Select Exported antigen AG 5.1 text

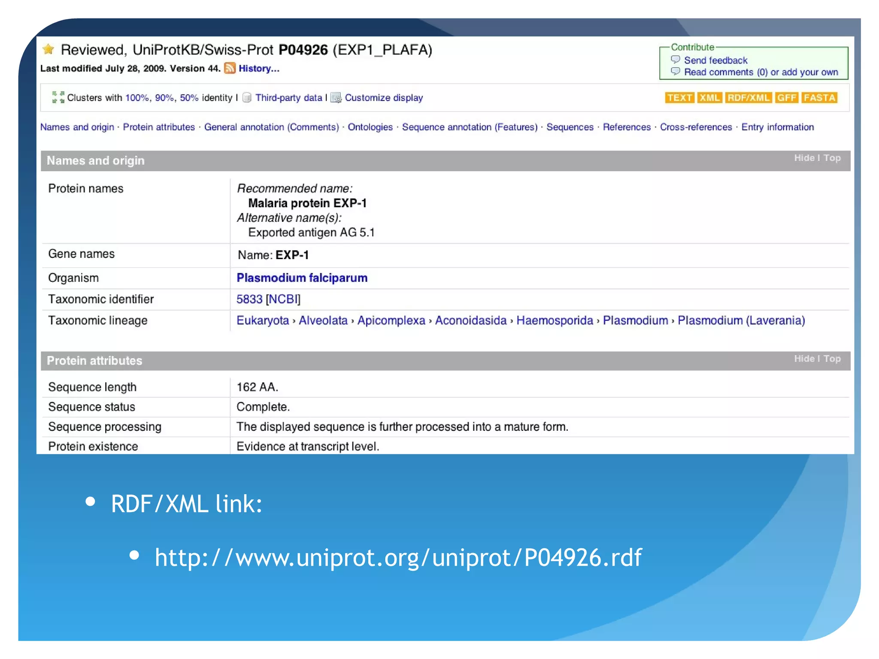(x=312, y=233)
